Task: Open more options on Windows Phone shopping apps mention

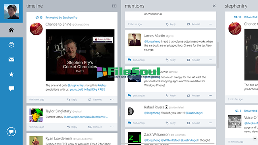Action: click(x=210, y=95)
